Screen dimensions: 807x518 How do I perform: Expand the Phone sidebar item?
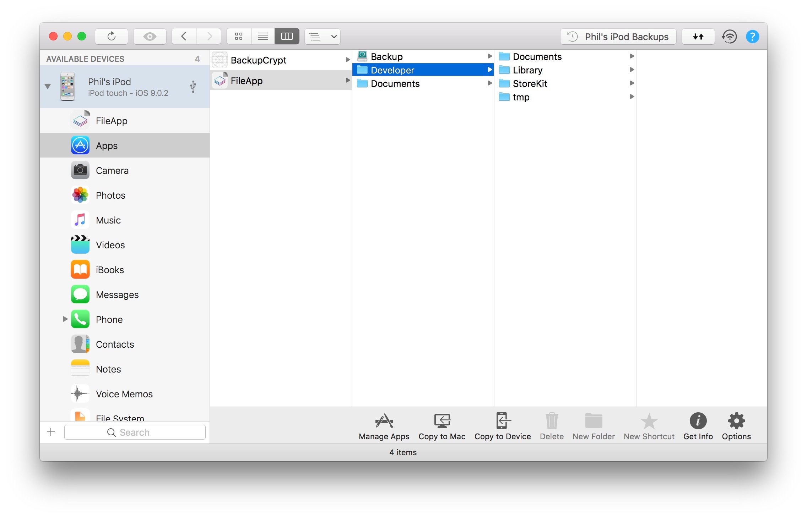pos(65,319)
